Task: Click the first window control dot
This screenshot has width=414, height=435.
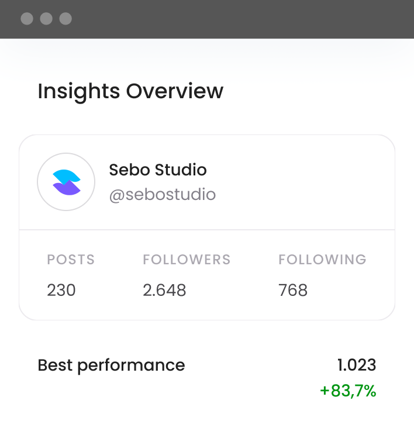Action: (x=27, y=19)
